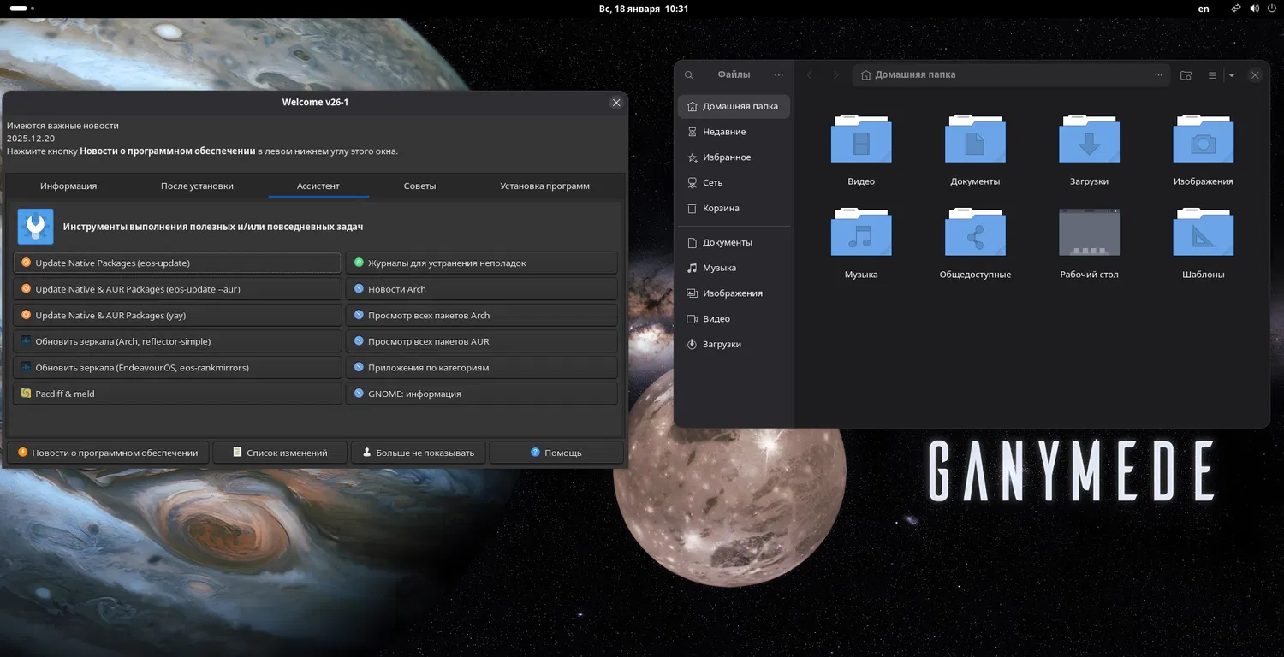Select Недавние in the Files sidebar
The image size is (1284, 657).
[x=723, y=132]
